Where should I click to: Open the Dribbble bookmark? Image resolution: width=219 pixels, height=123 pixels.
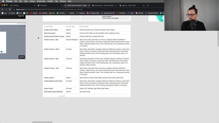pyautogui.click(x=43, y=13)
